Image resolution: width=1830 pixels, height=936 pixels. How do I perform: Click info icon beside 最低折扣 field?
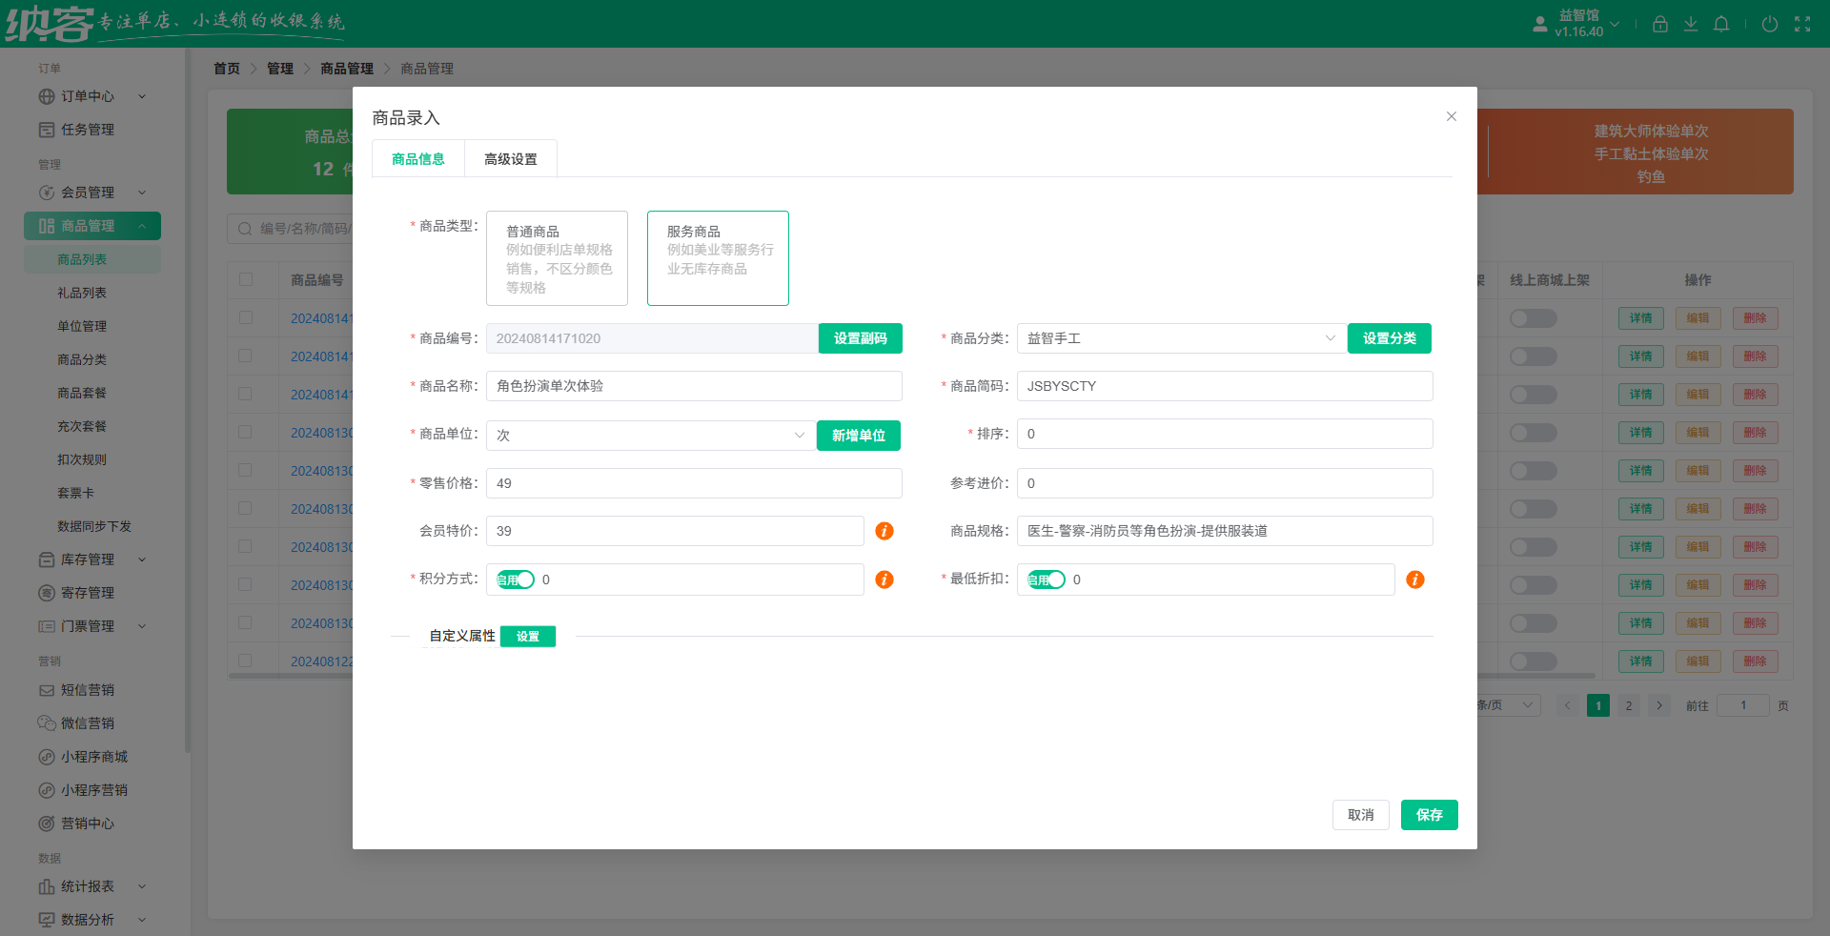pos(1415,580)
